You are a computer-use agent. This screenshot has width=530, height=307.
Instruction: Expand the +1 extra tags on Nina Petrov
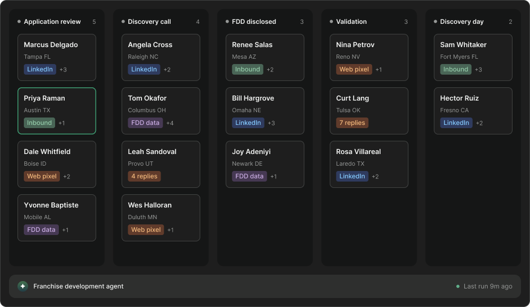point(378,69)
